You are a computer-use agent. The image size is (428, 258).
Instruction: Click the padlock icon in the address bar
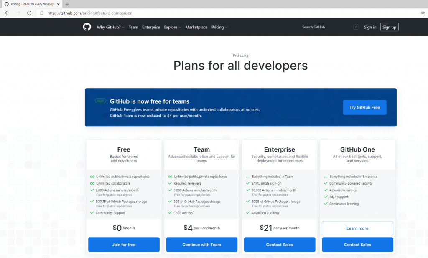[42, 13]
